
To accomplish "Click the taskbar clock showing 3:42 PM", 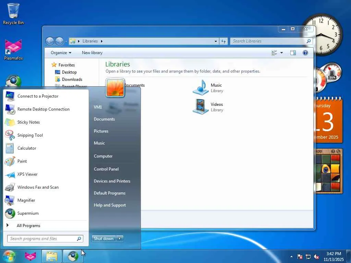I will click(x=334, y=256).
